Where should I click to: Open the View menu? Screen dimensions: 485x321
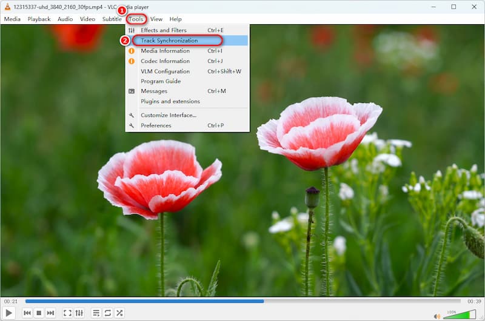(156, 19)
